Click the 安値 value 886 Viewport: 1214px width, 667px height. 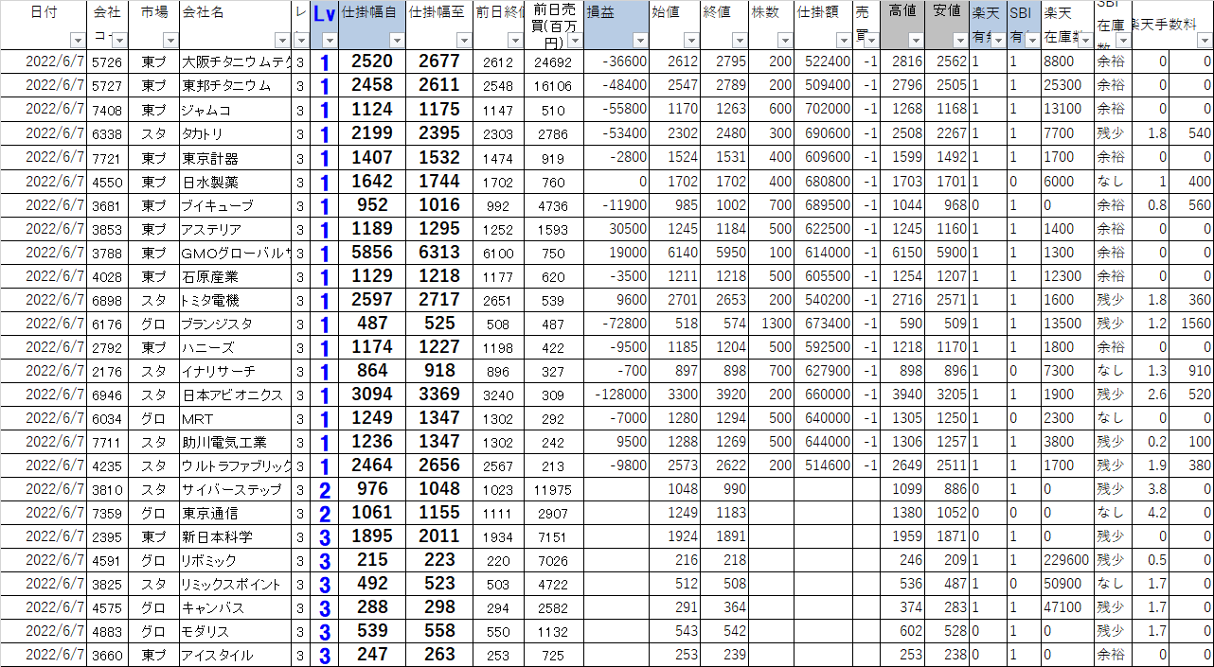click(x=947, y=489)
